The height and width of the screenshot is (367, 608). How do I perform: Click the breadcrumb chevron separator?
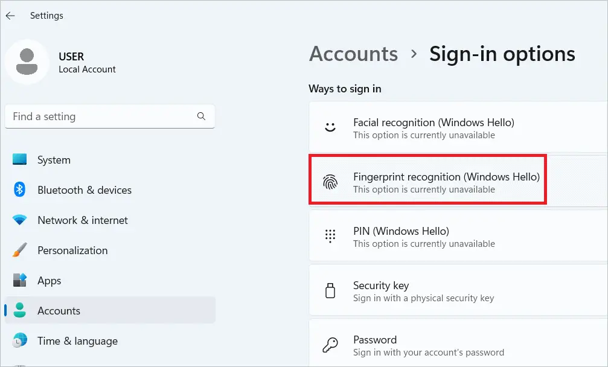414,54
